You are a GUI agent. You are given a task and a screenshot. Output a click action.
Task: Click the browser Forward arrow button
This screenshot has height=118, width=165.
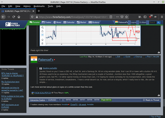(x=8, y=17)
